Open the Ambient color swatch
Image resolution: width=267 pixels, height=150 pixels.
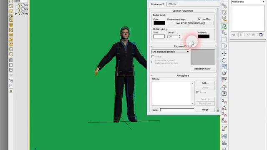point(204,36)
